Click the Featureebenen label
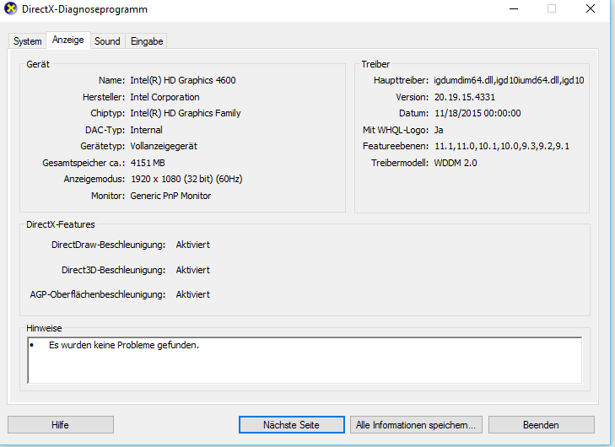This screenshot has width=615, height=447. tap(396, 146)
